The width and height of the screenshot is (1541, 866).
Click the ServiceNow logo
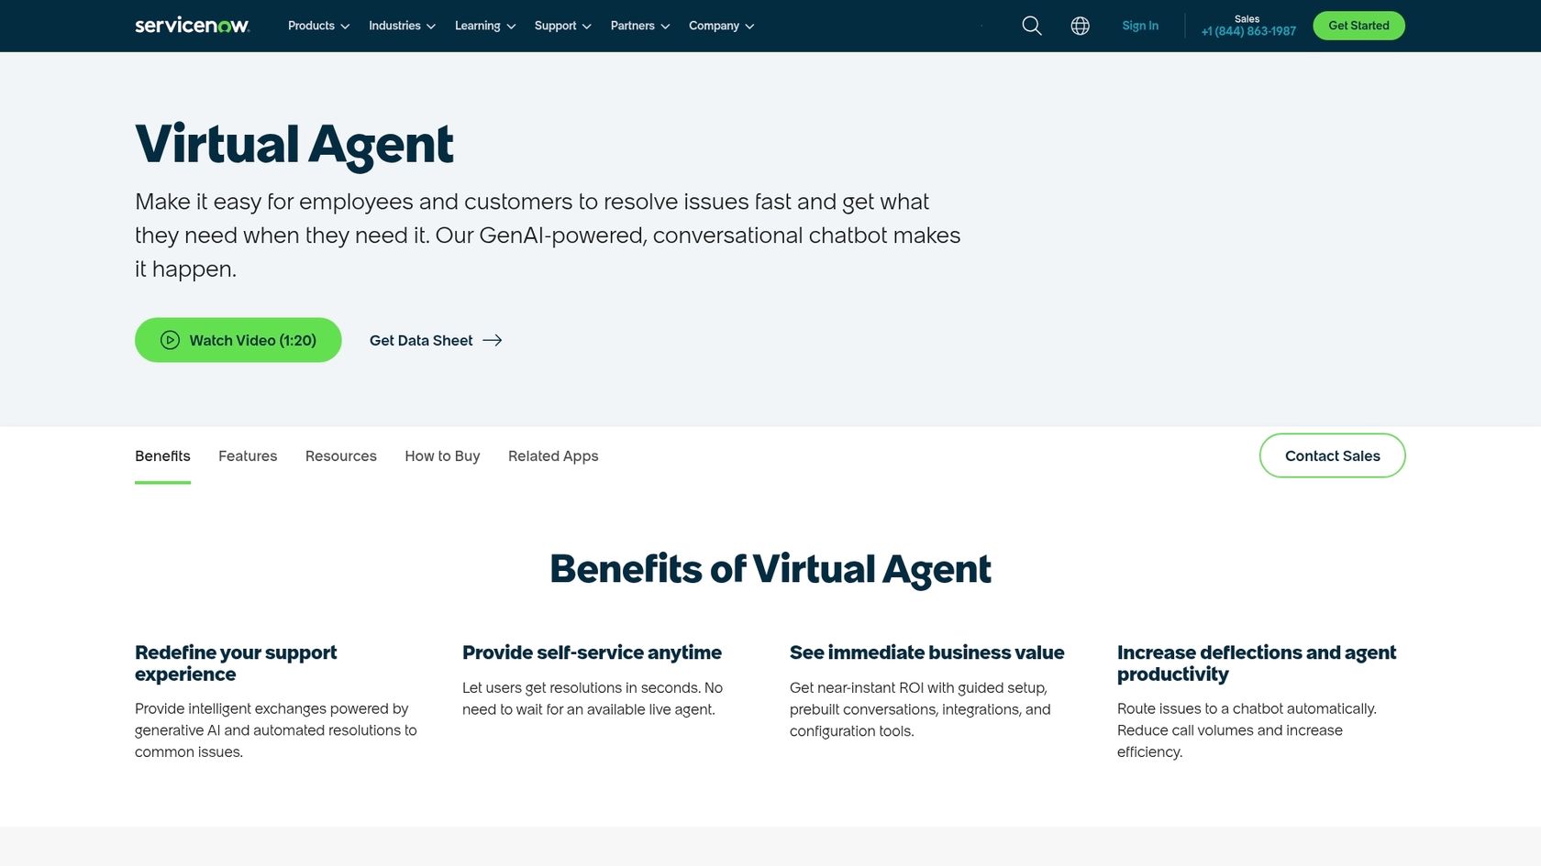(x=191, y=25)
